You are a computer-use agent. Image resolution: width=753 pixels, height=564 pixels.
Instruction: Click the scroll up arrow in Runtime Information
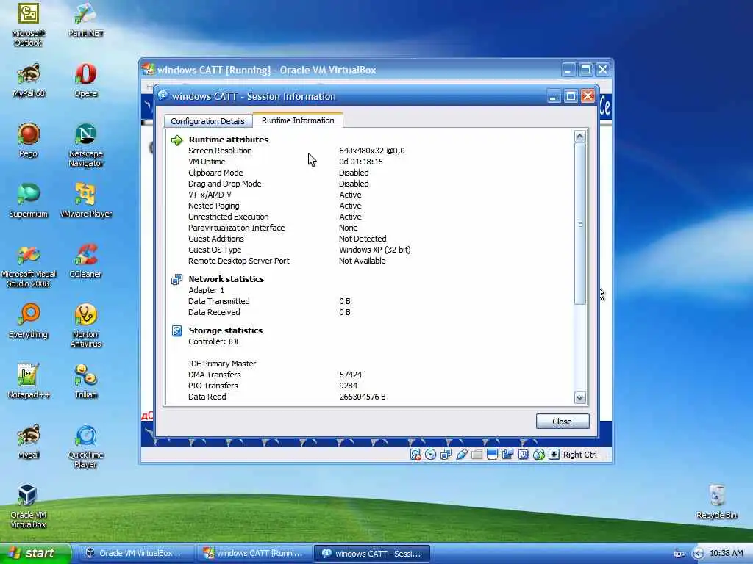(579, 136)
